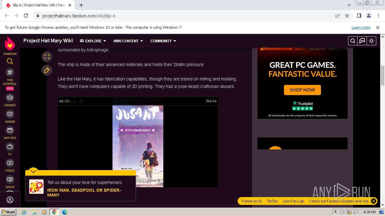Image resolution: width=385 pixels, height=216 pixels.
Task: Open Check out Fandom Quizzes link
Action: coord(339,201)
